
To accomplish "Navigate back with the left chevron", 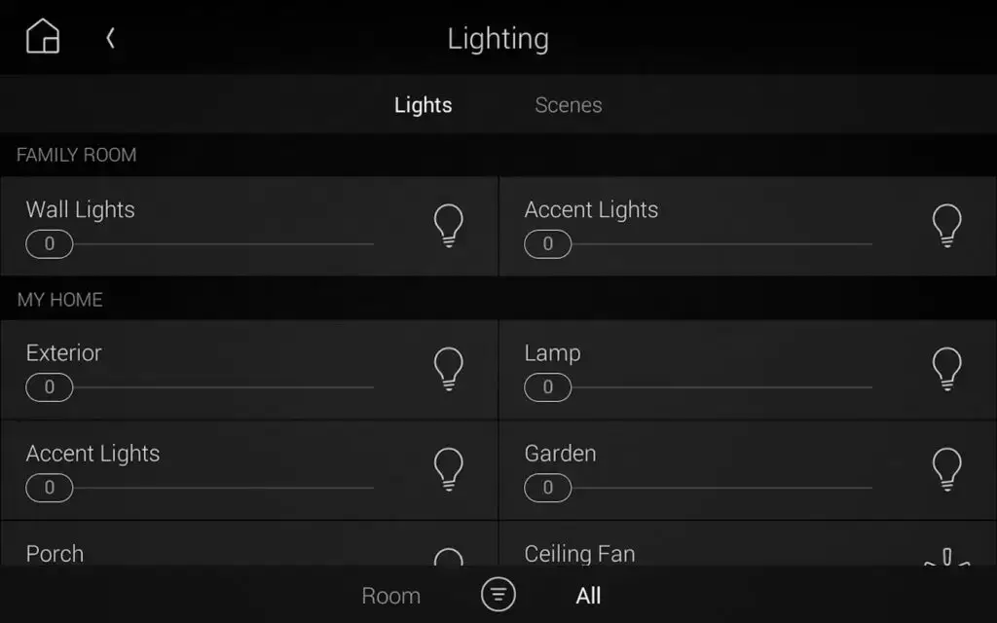I will 110,38.
